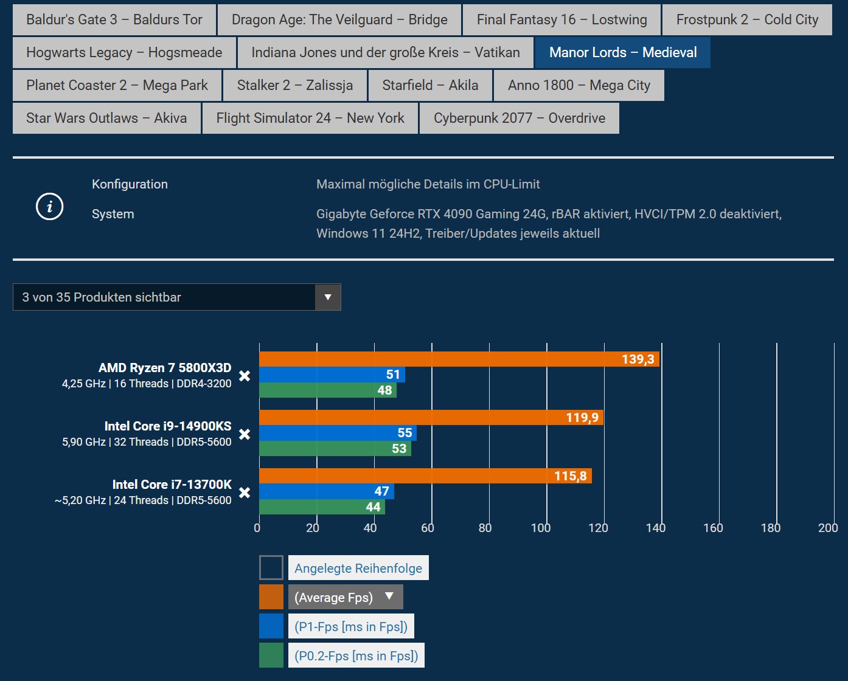Image resolution: width=848 pixels, height=681 pixels.
Task: Click the Intel Core i7-13700K label
Action: (x=172, y=485)
